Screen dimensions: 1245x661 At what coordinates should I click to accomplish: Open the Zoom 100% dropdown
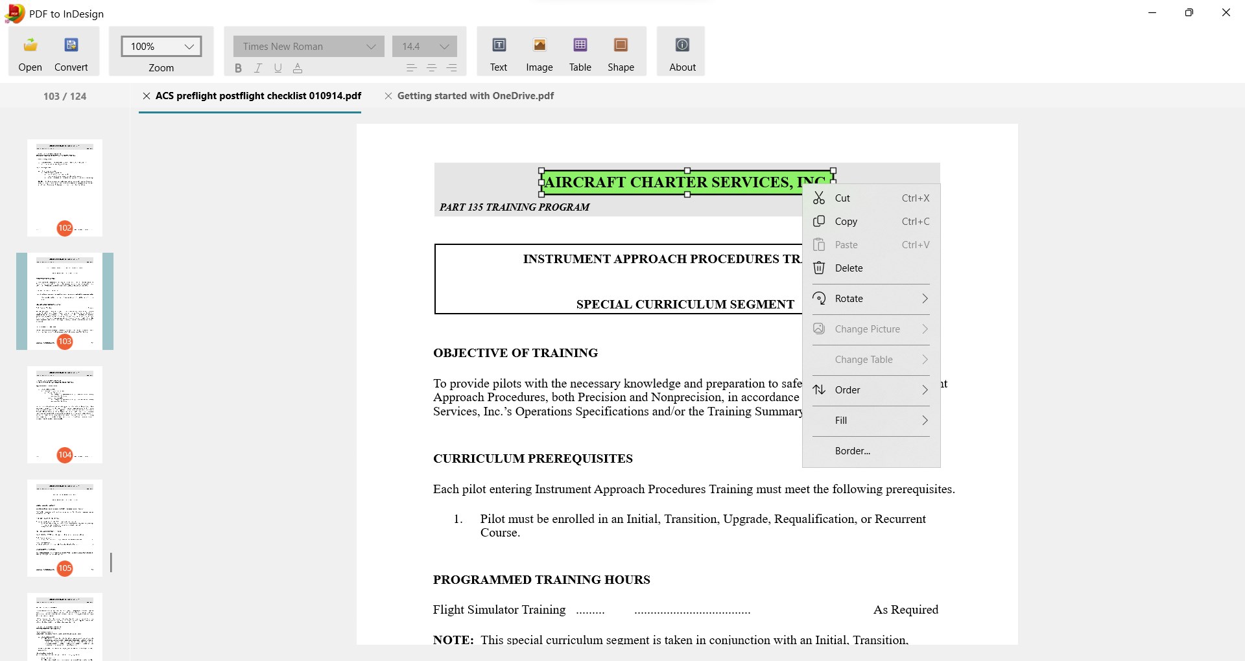click(x=161, y=46)
